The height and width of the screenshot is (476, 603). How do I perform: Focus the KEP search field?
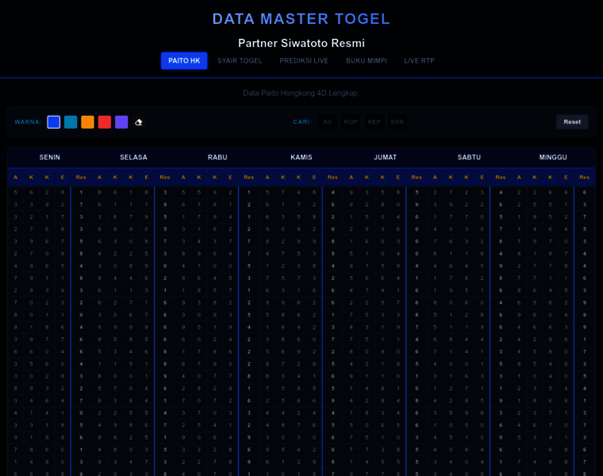click(374, 122)
